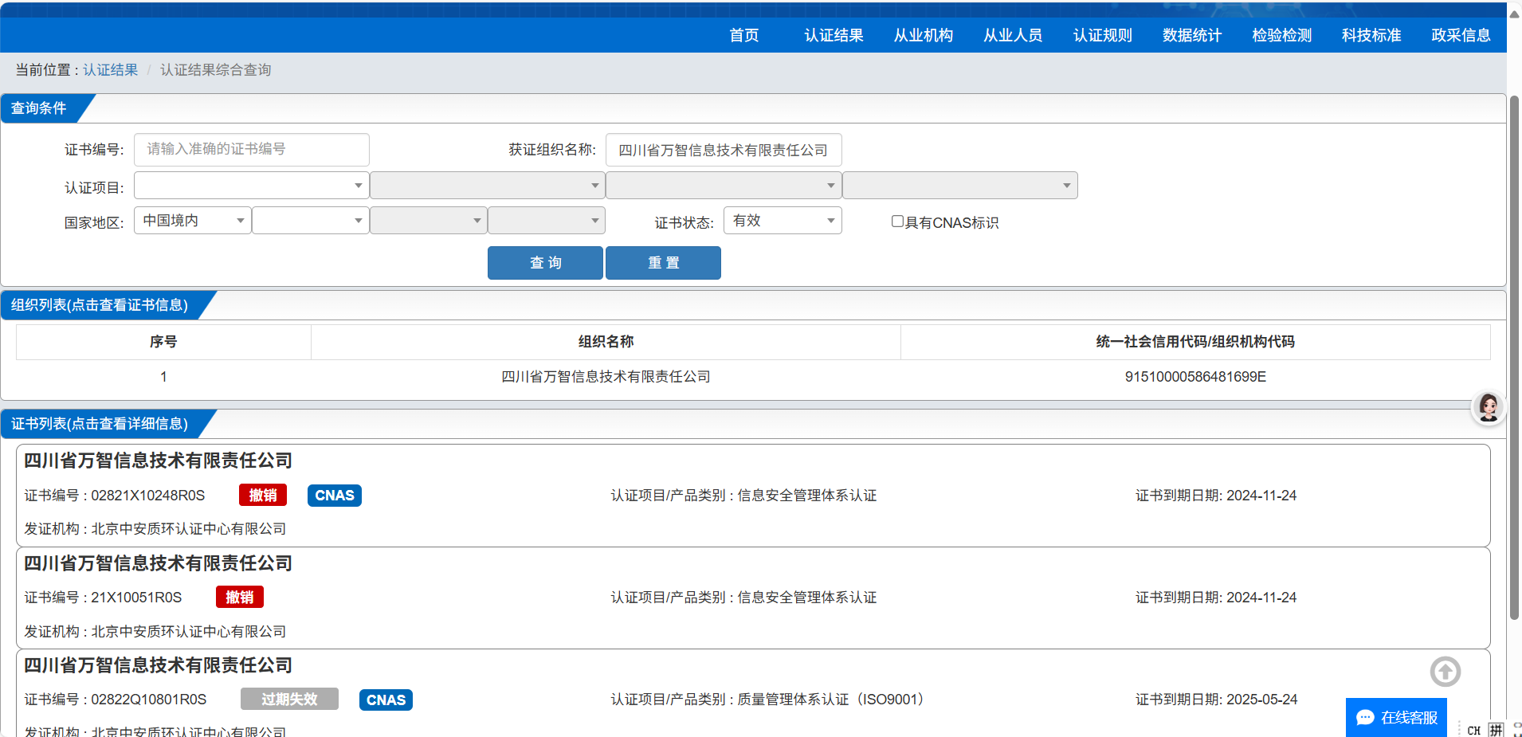This screenshot has height=737, width=1522.
Task: Click expiry date 2025-05-24
Action: coord(1262,700)
